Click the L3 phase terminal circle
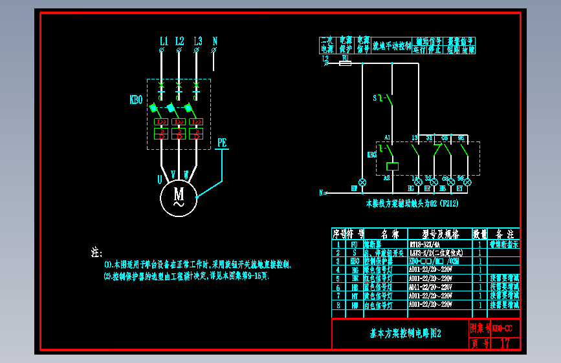This screenshot has height=363, width=561. (196, 50)
